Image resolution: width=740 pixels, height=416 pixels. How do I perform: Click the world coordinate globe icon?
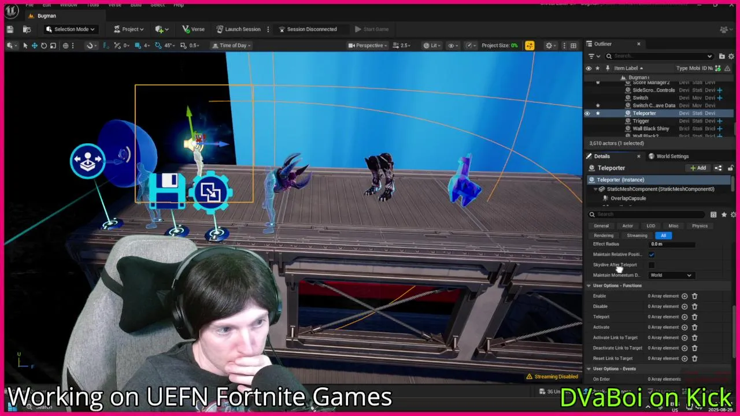pyautogui.click(x=65, y=45)
